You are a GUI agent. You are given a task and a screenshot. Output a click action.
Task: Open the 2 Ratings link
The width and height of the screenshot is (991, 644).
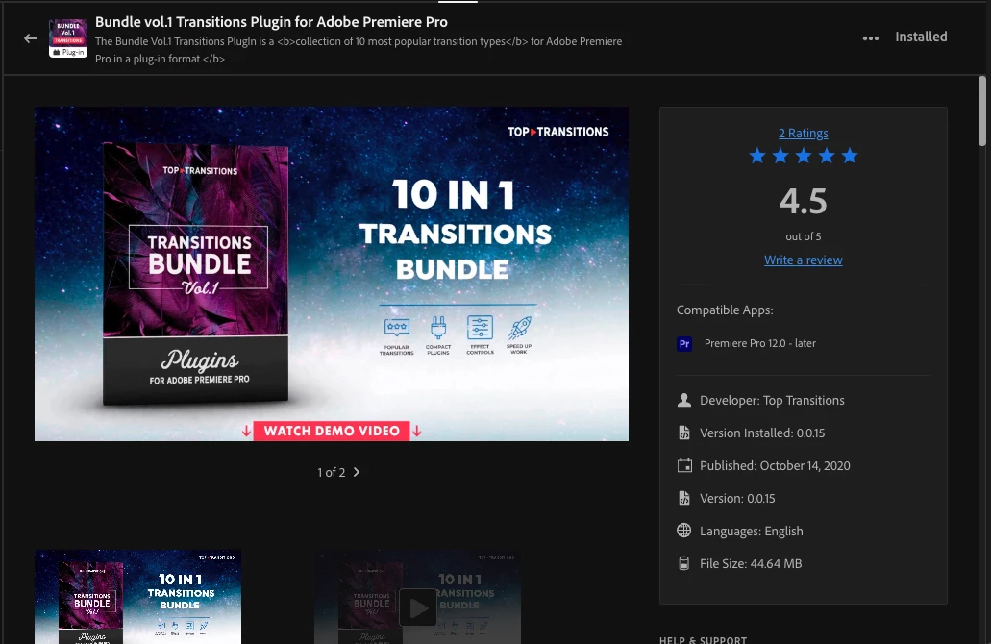[x=803, y=133]
